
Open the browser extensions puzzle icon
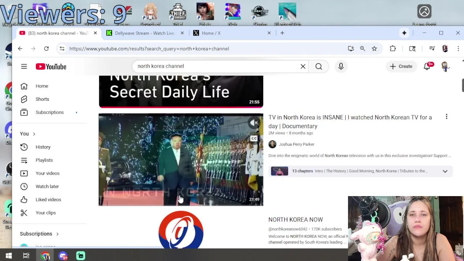[x=393, y=49]
